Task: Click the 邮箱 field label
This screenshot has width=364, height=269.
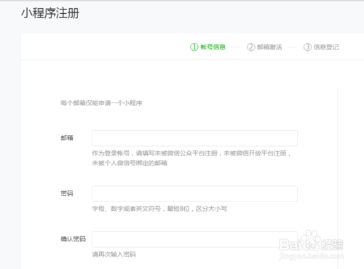Action: (x=67, y=138)
